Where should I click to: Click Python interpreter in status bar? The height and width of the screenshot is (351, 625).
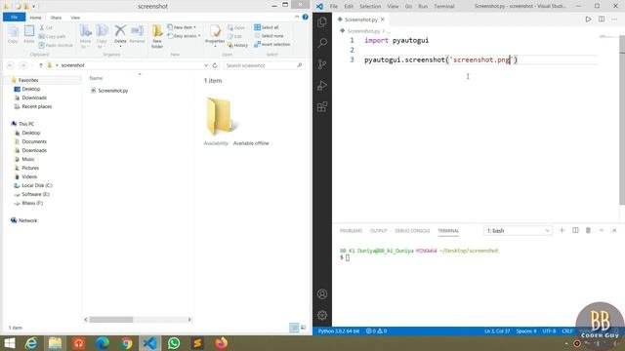click(x=339, y=331)
